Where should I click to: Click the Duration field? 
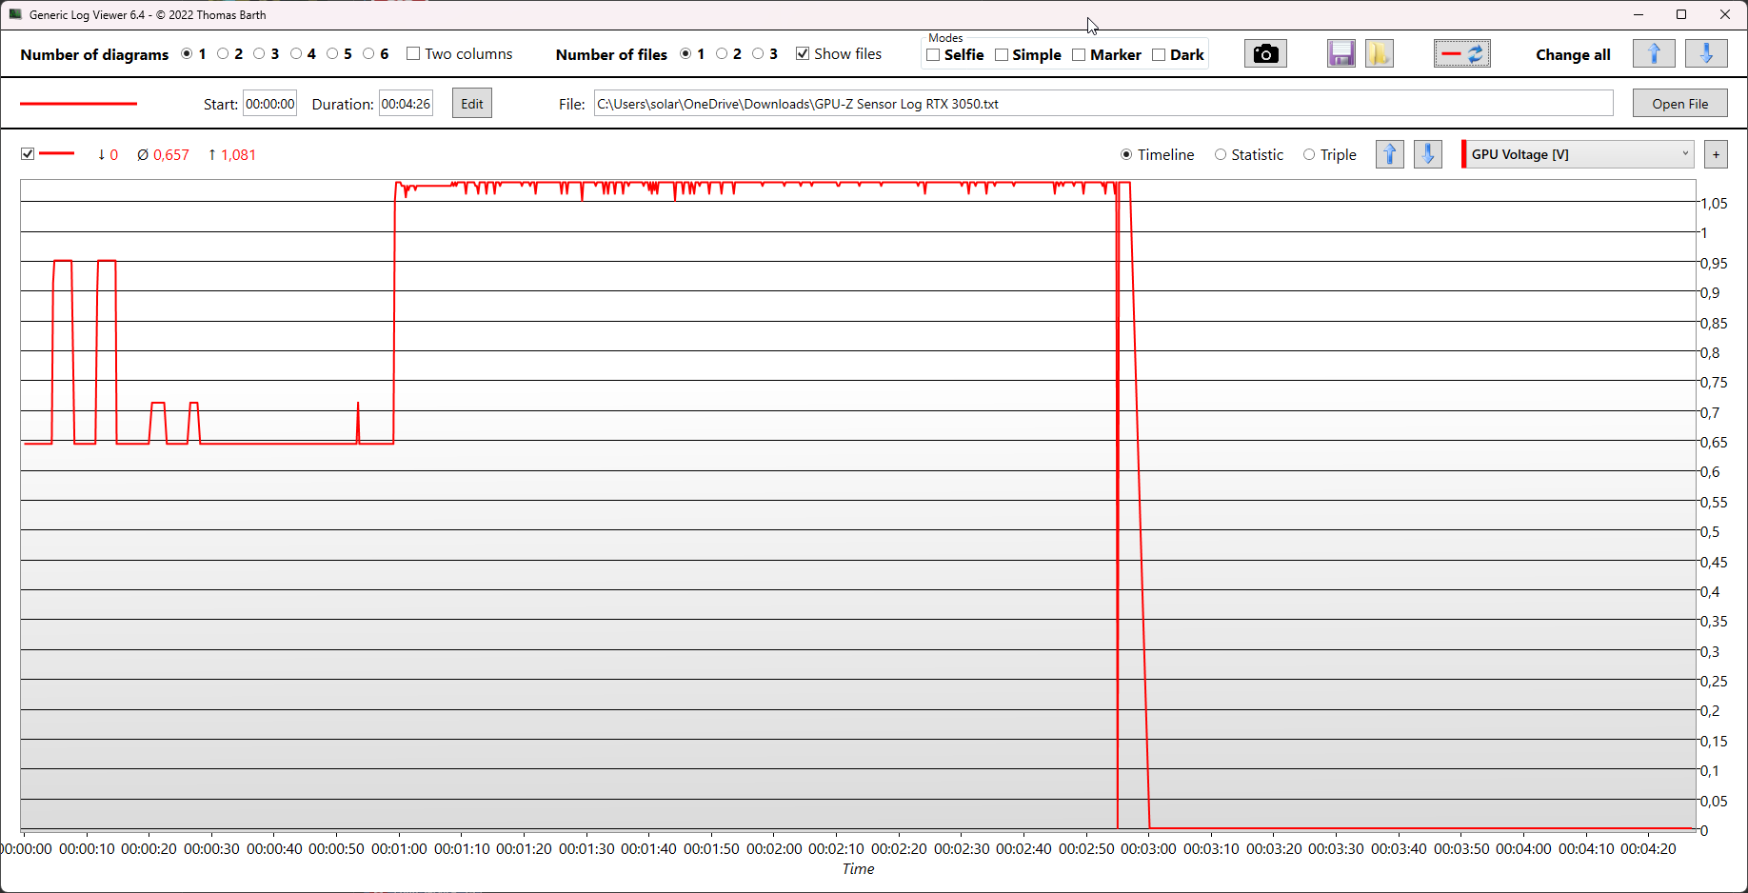(407, 104)
